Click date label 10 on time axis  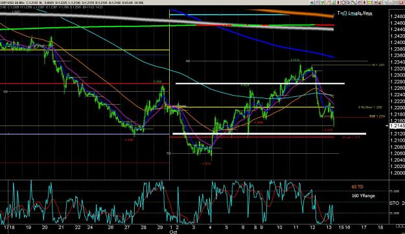[279, 228]
